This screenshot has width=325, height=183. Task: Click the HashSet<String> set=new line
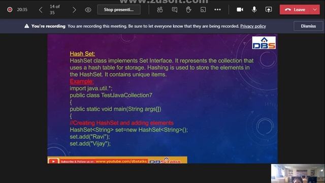[128, 130]
